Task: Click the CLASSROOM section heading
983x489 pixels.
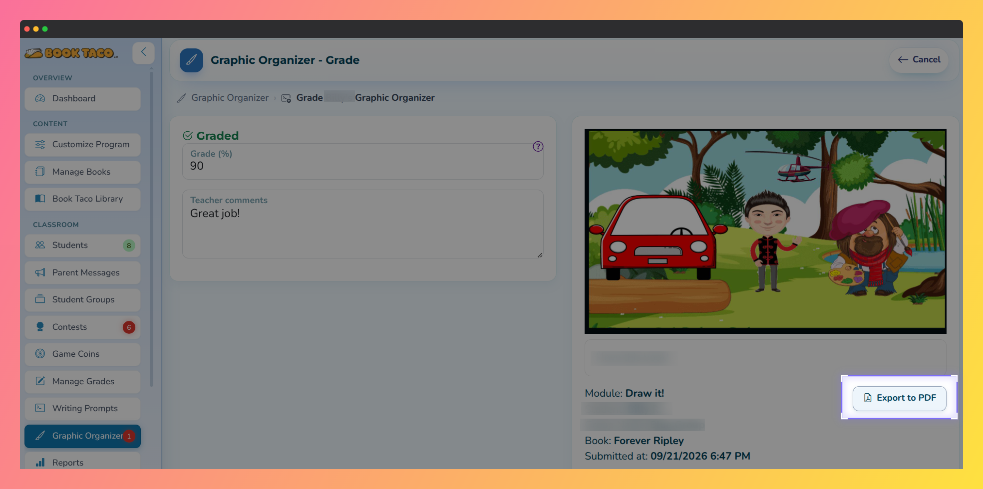Action: tap(56, 225)
